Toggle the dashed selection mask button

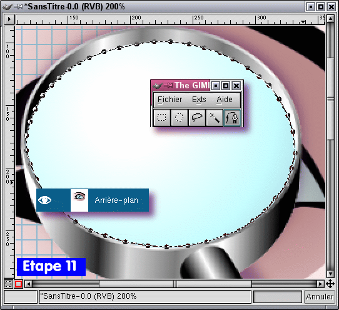8,284
